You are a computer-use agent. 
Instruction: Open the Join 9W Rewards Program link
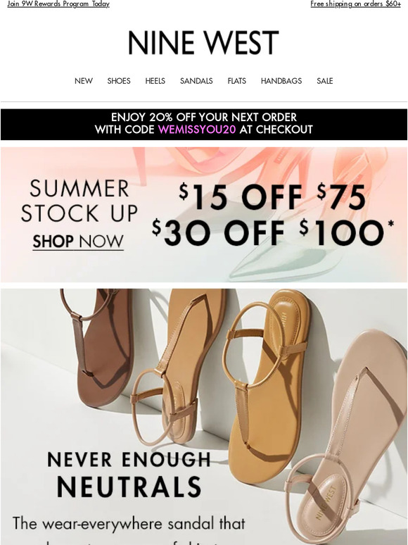tap(58, 4)
